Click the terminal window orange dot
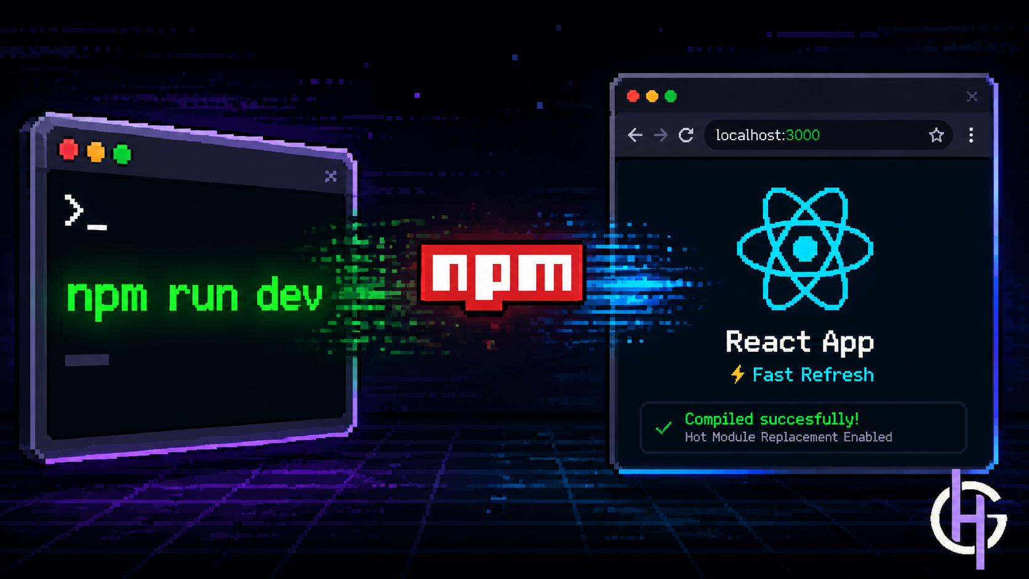 pos(95,152)
